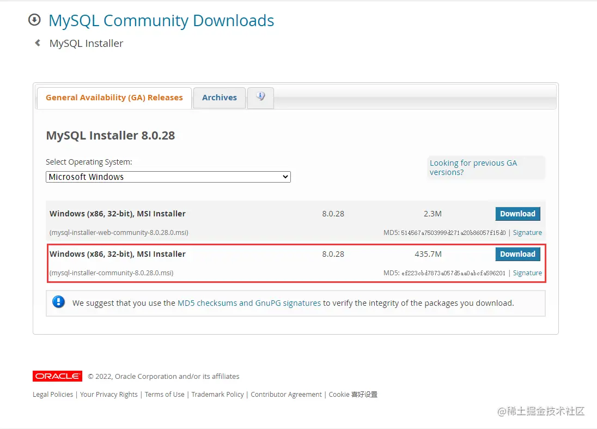
Task: Select file name mysql-installer-web-community-8.0.28.0.msi text
Action: [x=119, y=232]
